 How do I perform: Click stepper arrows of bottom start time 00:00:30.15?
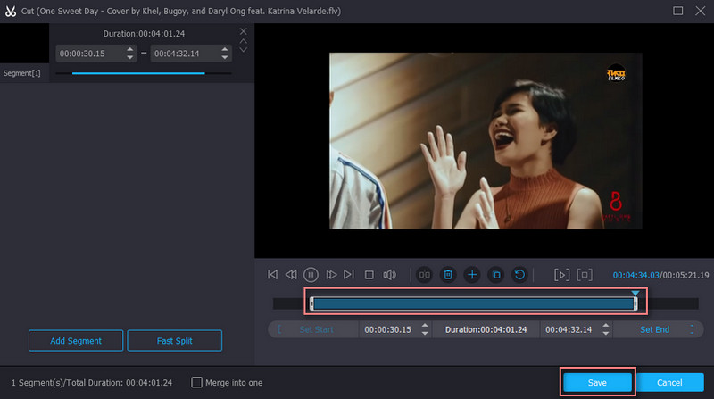tap(426, 329)
